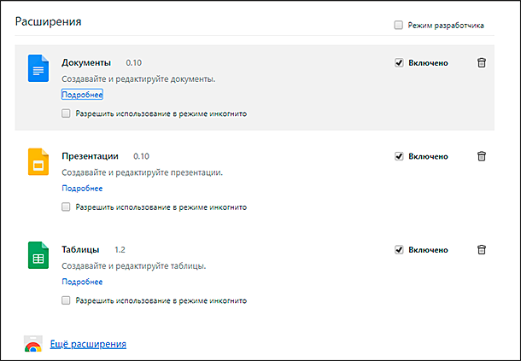
Task: Disable the Документы extension Включено checkbox
Action: (399, 63)
